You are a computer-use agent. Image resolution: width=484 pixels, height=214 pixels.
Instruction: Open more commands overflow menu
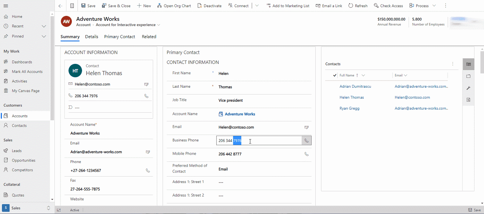point(445,6)
